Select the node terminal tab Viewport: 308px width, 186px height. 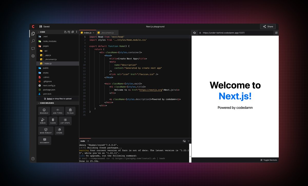tap(83, 141)
